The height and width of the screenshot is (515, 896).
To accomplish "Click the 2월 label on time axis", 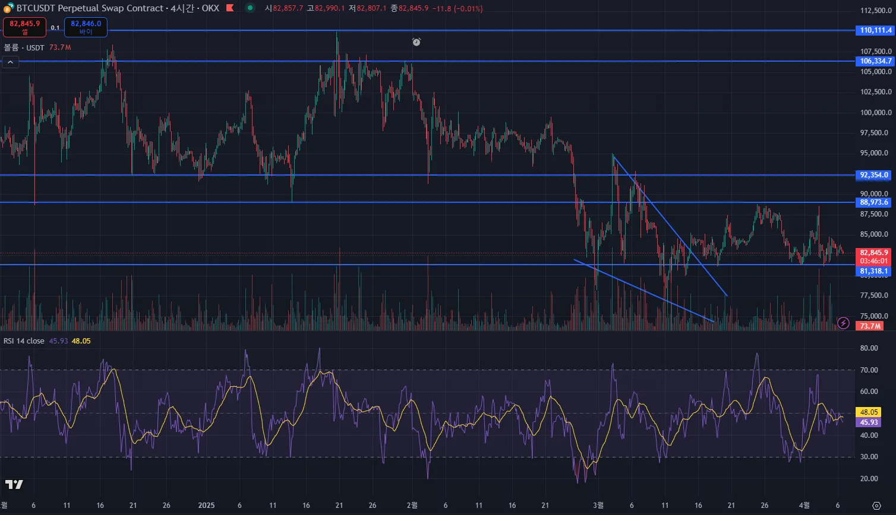I will 412,506.
